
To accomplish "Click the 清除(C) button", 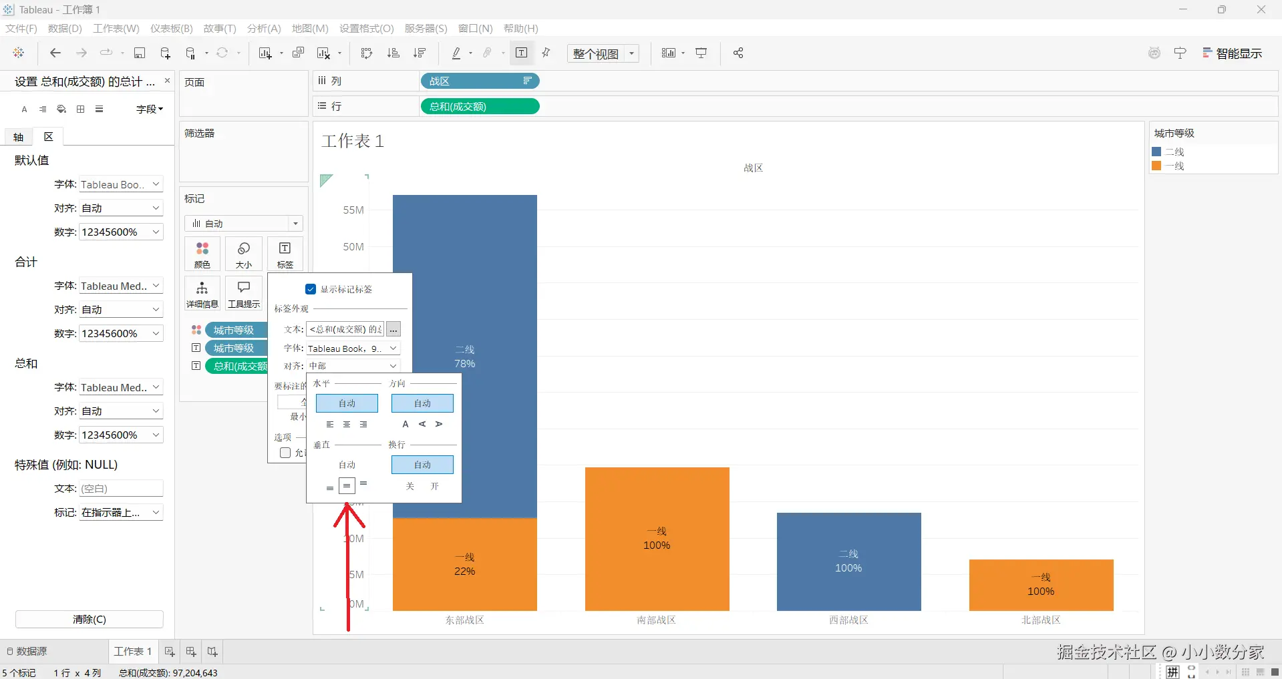I will 90,619.
